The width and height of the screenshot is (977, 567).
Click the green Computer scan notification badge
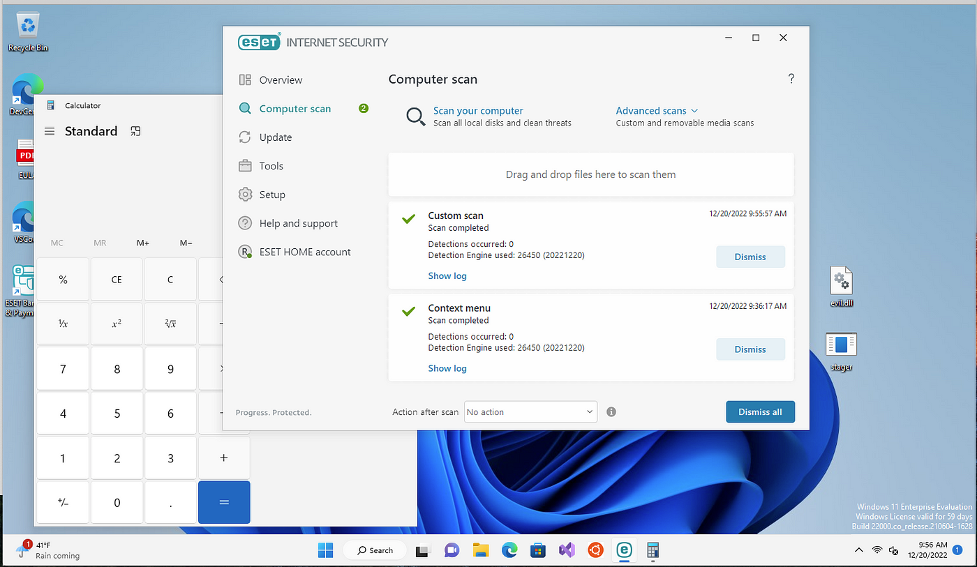pyautogui.click(x=363, y=108)
